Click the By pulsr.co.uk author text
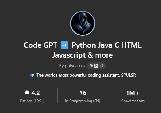 (x=72, y=66)
